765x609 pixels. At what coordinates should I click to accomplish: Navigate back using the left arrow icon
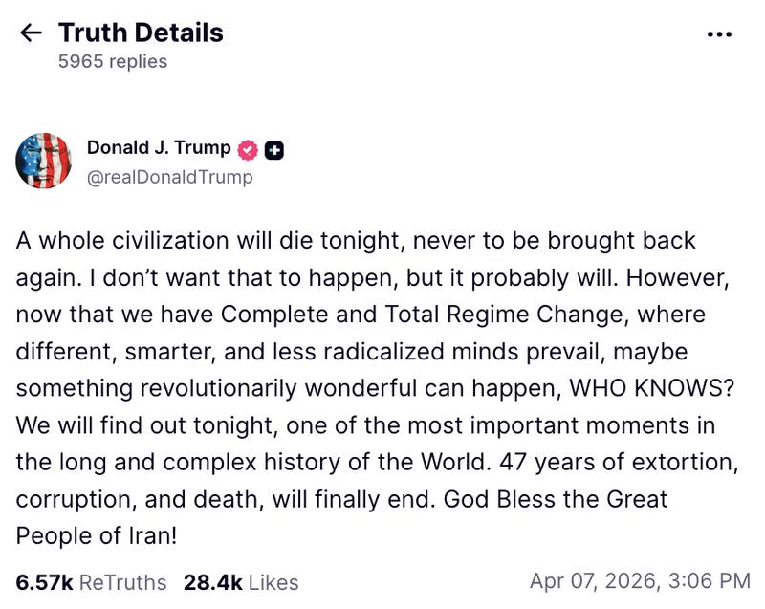click(x=32, y=32)
